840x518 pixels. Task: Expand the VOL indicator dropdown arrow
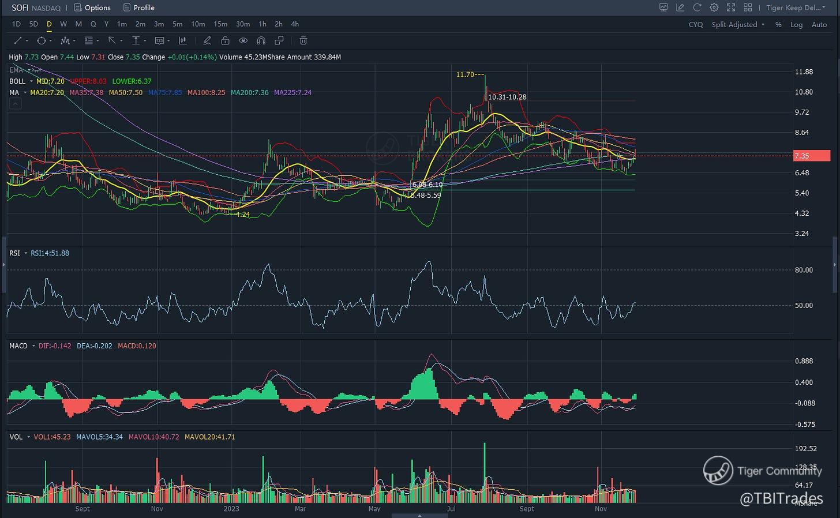click(28, 437)
